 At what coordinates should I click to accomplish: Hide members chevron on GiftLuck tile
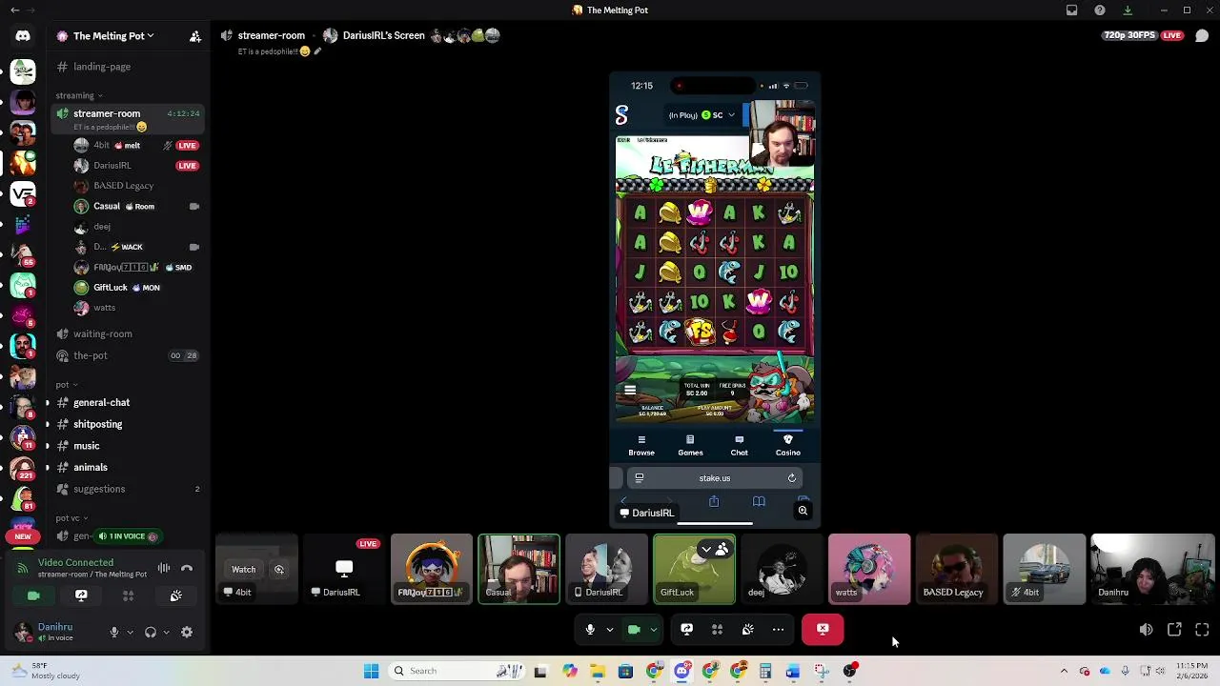click(706, 549)
